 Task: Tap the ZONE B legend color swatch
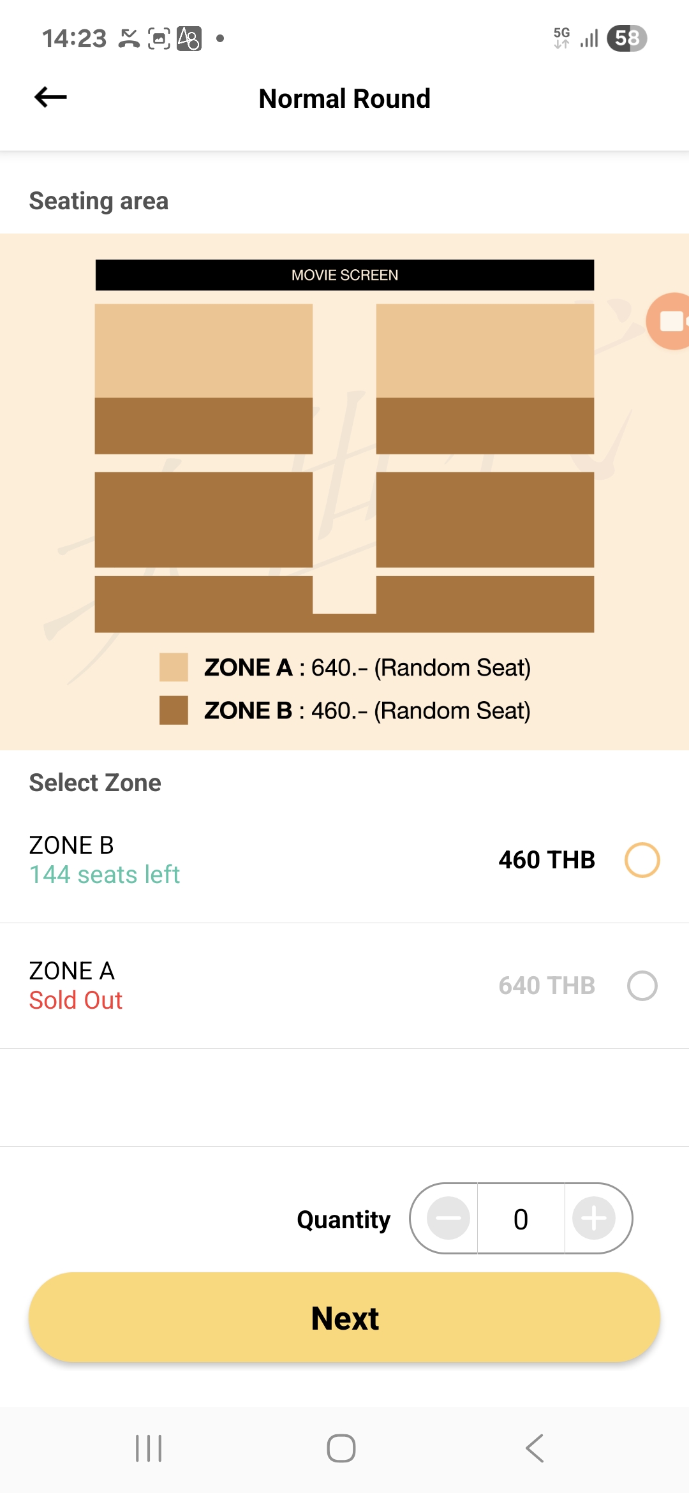coord(174,710)
